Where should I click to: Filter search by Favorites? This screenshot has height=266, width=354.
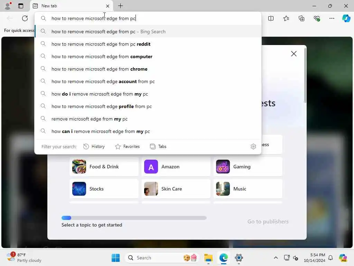click(127, 147)
